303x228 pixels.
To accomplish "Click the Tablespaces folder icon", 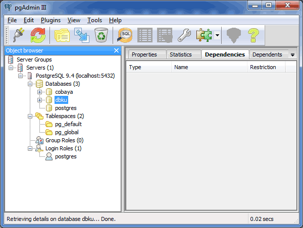I will (x=39, y=116).
